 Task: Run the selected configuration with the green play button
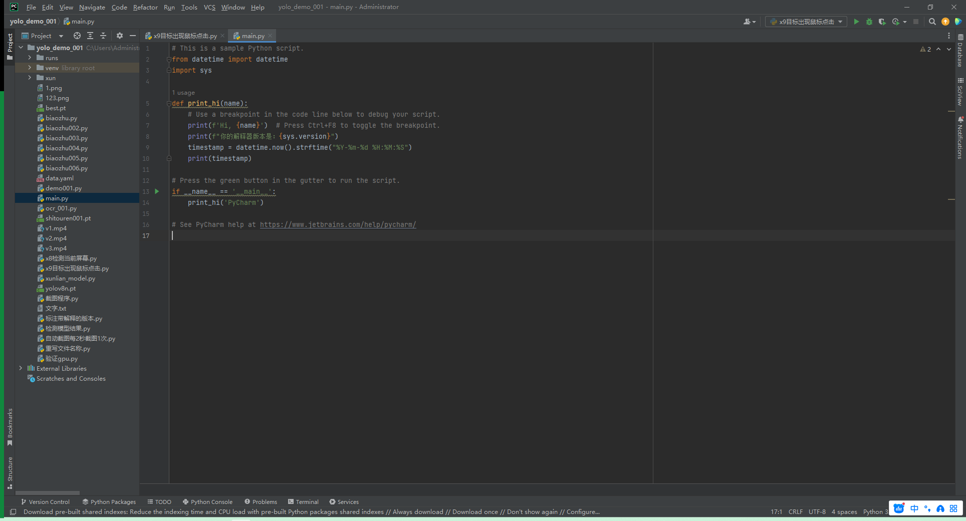856,22
